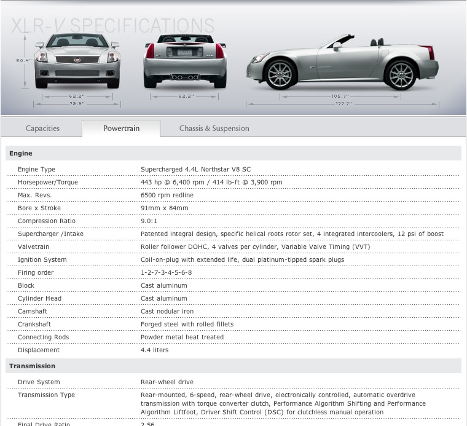Viewport: 467px width, 426px height.
Task: Click the Supercharger /Intake label
Action: [50, 234]
